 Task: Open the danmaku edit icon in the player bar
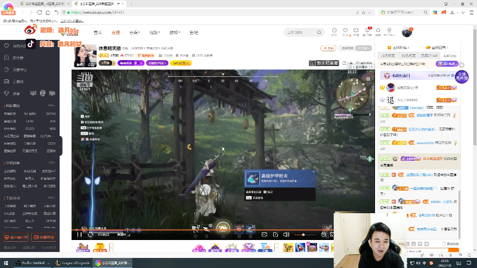click(275, 235)
